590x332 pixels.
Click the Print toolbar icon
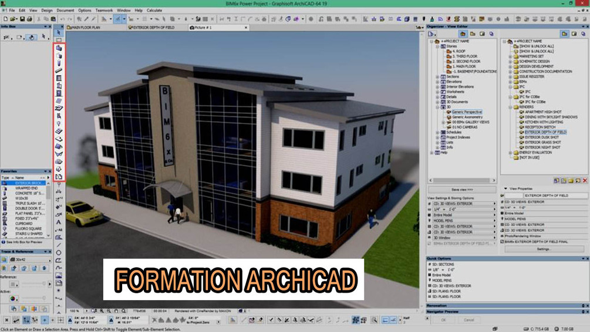click(29, 19)
